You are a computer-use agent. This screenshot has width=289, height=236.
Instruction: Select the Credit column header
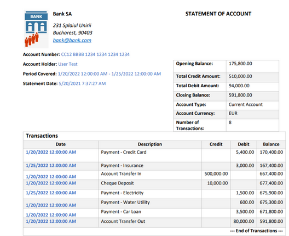216,144
